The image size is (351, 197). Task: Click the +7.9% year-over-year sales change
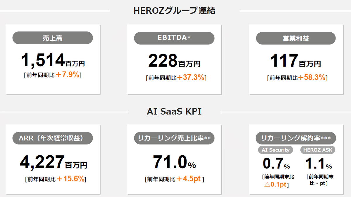67,75
